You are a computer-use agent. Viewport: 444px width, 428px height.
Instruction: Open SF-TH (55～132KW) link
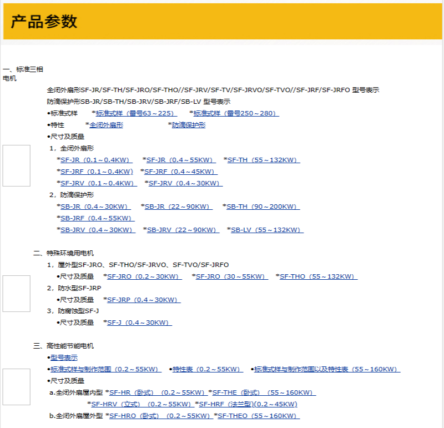click(264, 160)
